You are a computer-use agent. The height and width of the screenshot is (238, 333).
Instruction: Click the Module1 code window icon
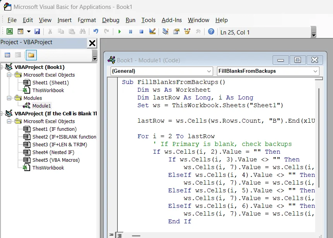pos(111,60)
